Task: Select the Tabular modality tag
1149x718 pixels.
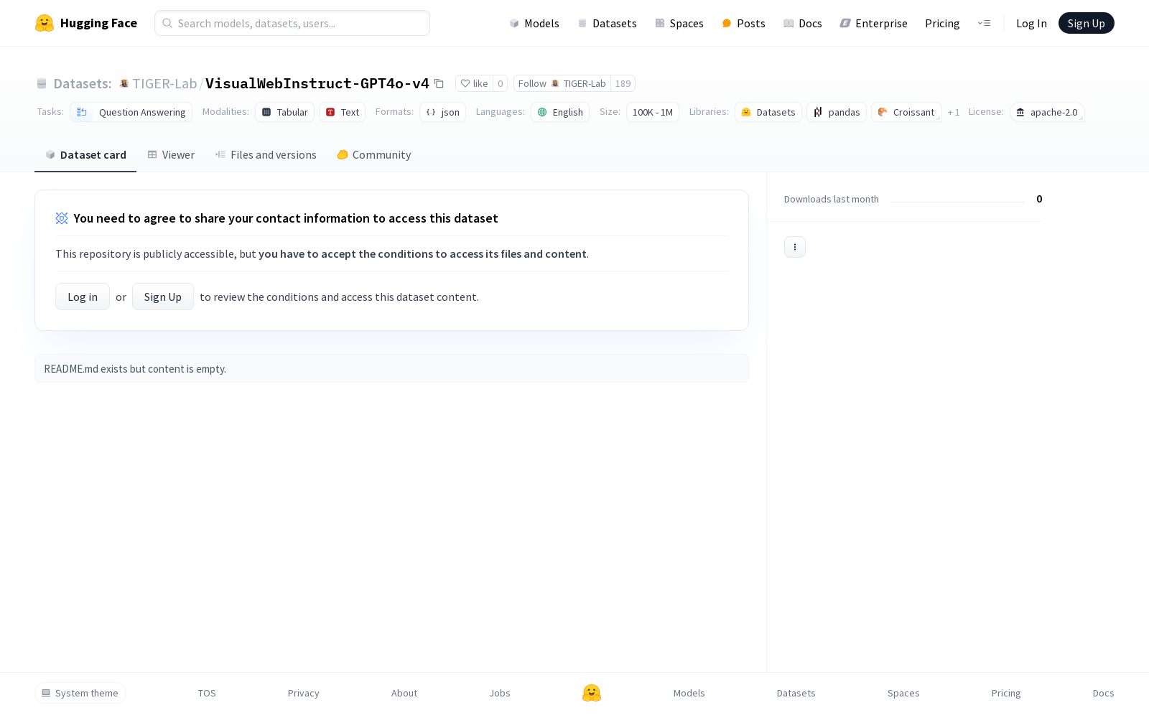Action: pyautogui.click(x=284, y=112)
